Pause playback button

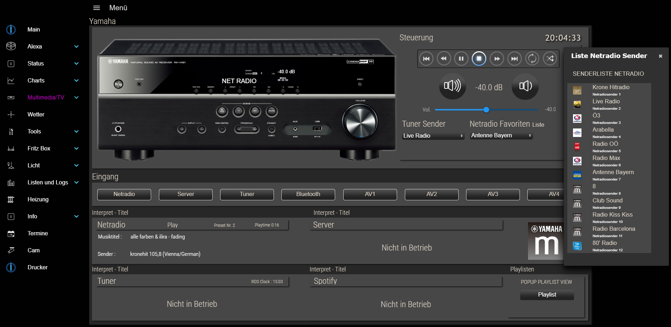(x=461, y=59)
